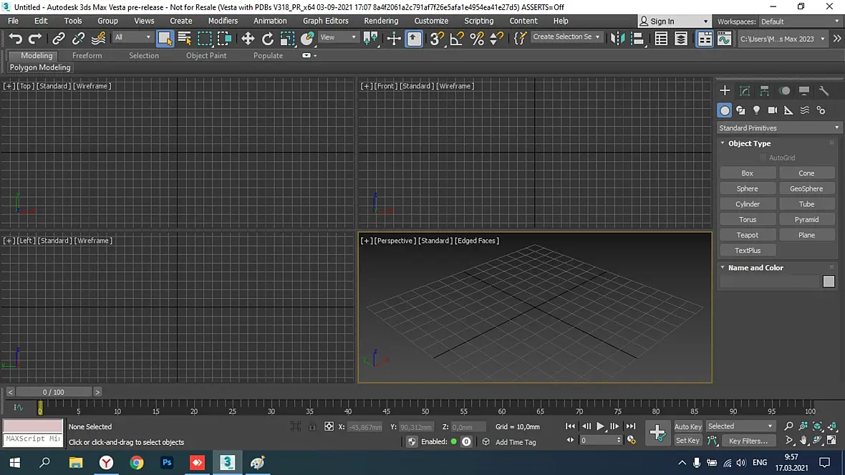Image resolution: width=845 pixels, height=475 pixels.
Task: Switch to Lights category icon
Action: pyautogui.click(x=757, y=110)
